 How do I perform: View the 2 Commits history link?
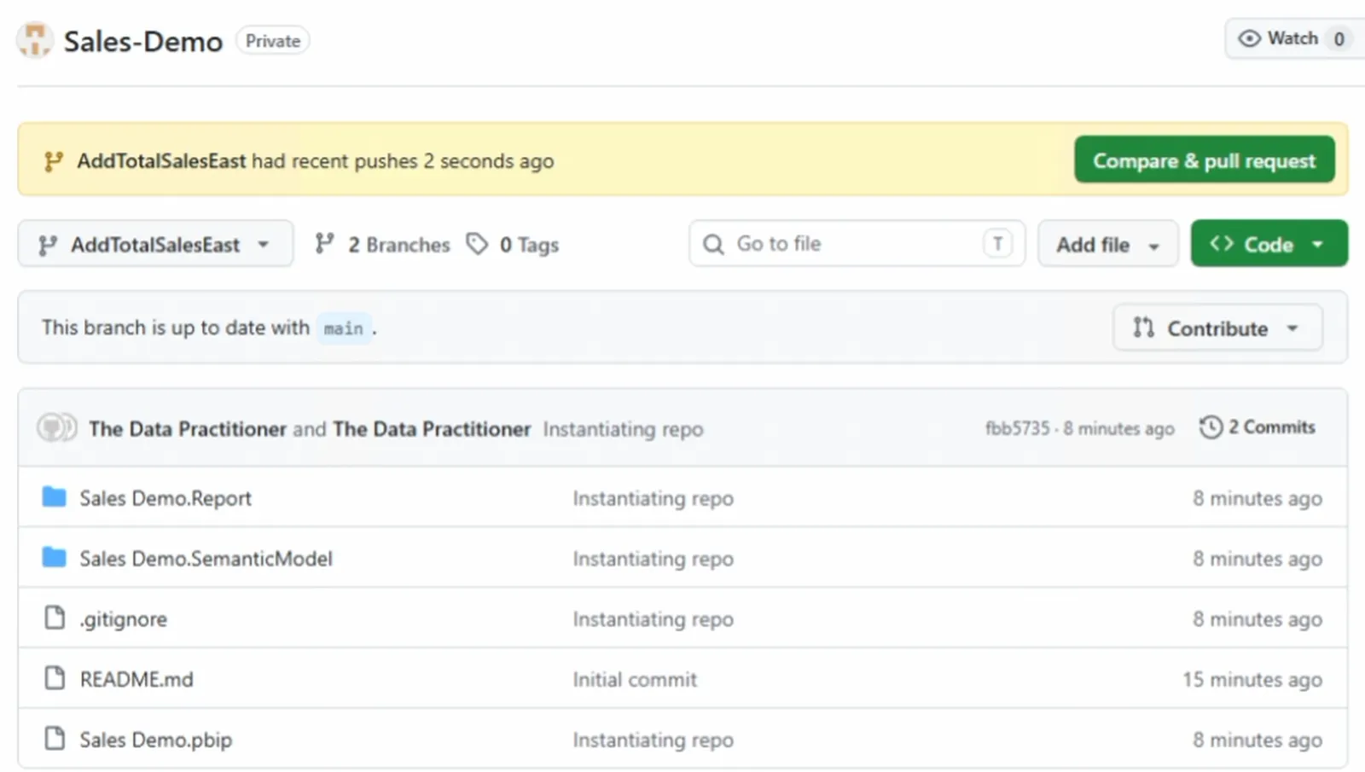click(1258, 427)
